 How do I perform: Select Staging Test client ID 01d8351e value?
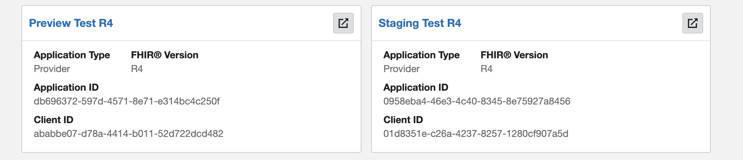[x=475, y=134]
